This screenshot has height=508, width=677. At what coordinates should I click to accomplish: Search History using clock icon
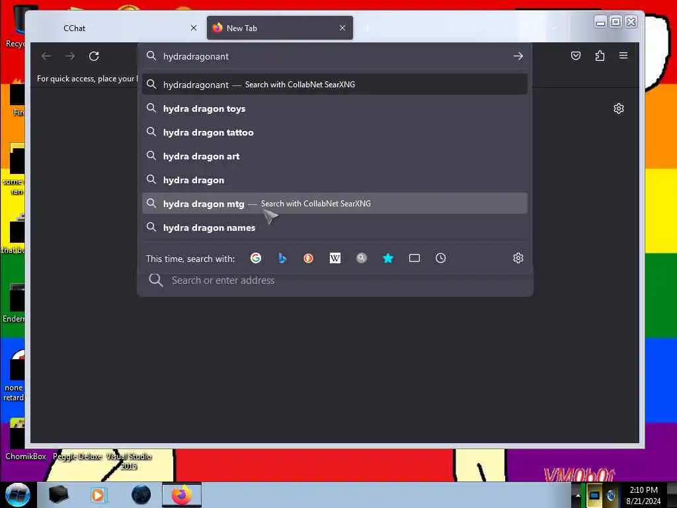click(440, 259)
